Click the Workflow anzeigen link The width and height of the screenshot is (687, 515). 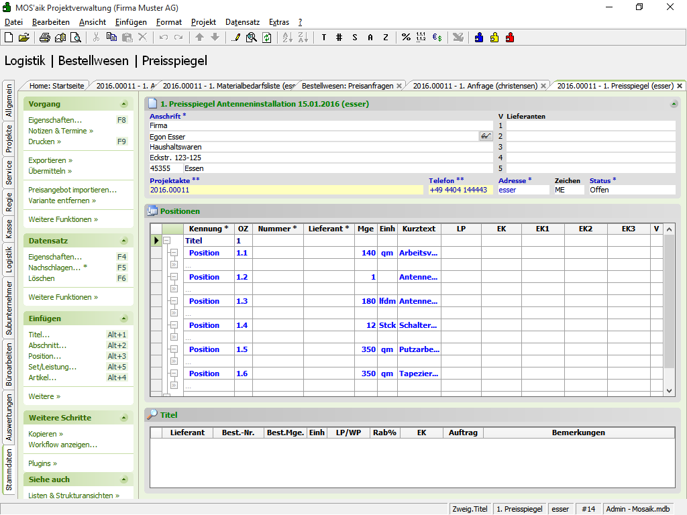[62, 445]
